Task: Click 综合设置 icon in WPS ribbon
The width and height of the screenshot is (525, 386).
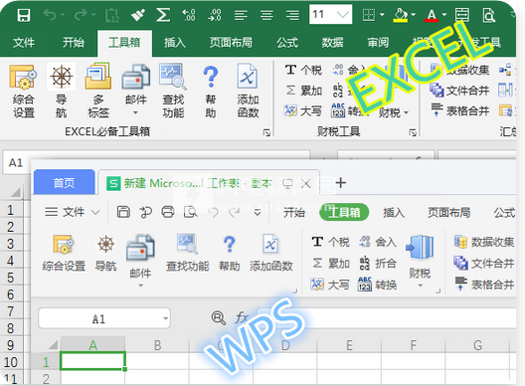Action: point(64,245)
